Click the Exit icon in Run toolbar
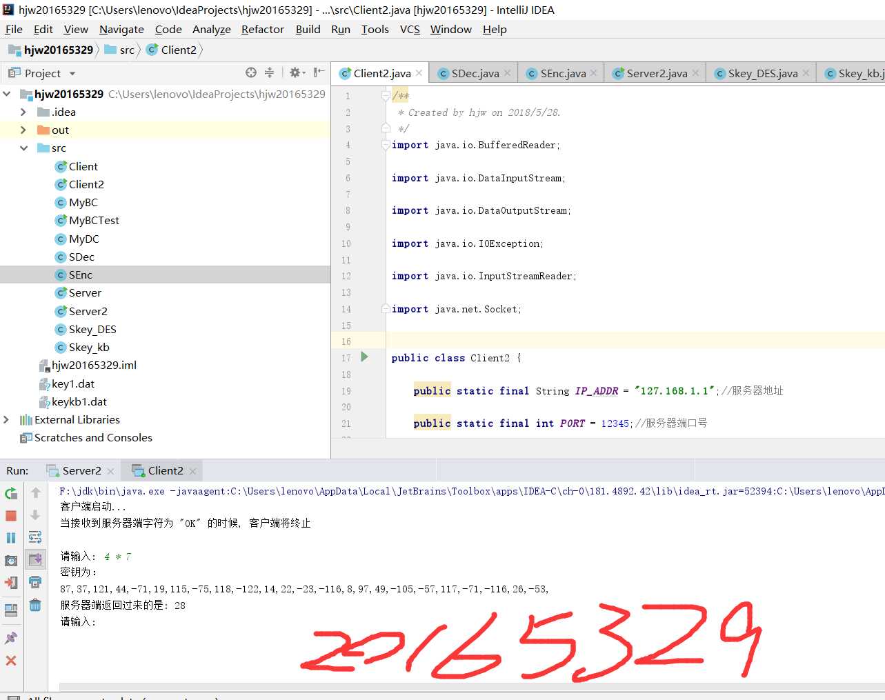The width and height of the screenshot is (885, 700). click(11, 583)
